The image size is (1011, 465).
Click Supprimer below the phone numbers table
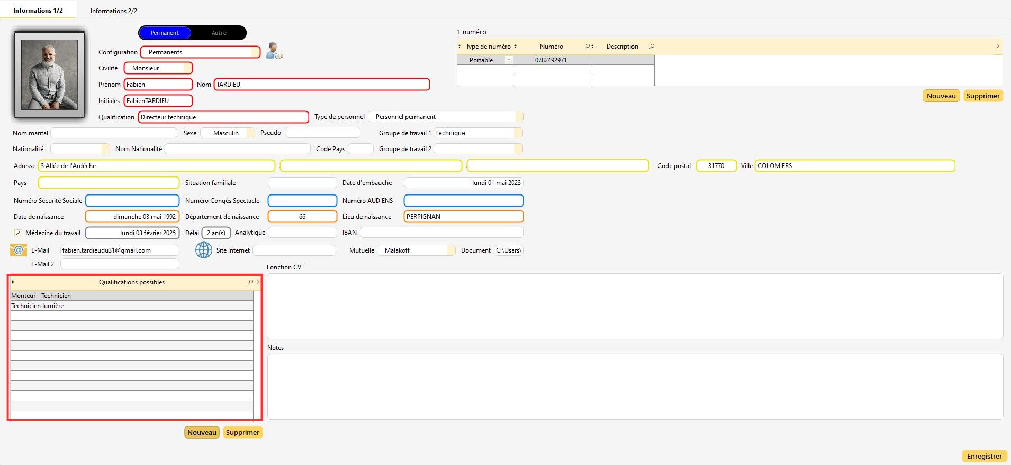[982, 96]
